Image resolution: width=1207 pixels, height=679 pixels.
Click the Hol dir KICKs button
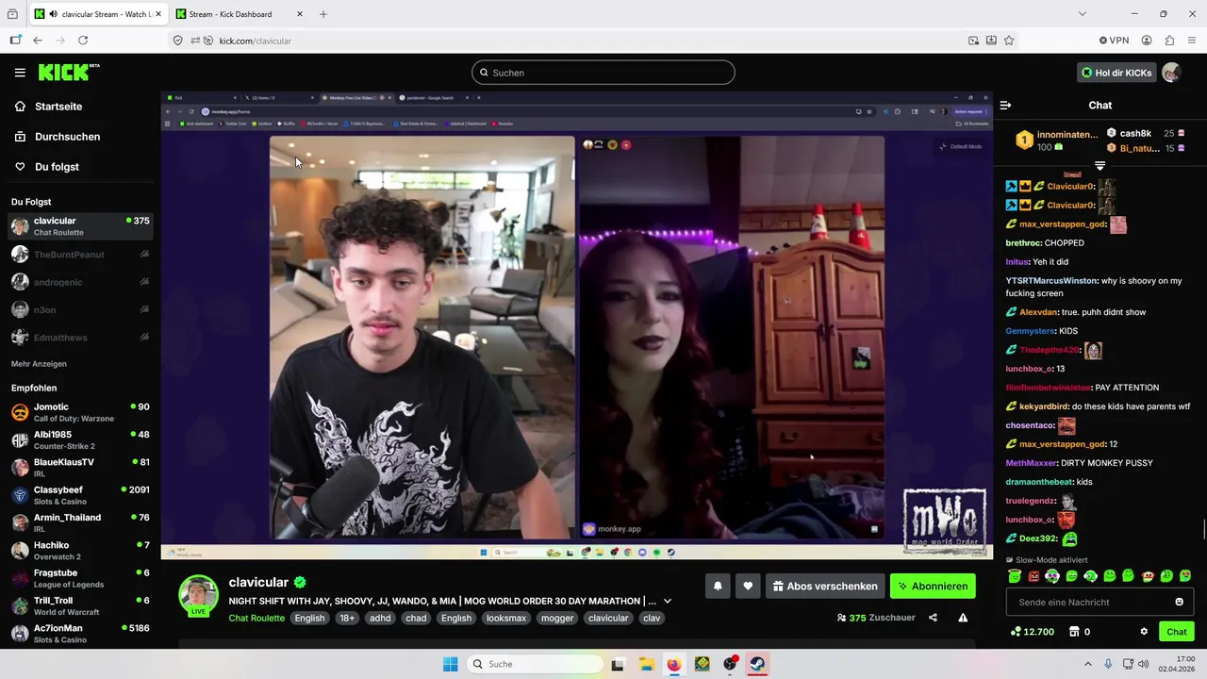[x=1116, y=73]
